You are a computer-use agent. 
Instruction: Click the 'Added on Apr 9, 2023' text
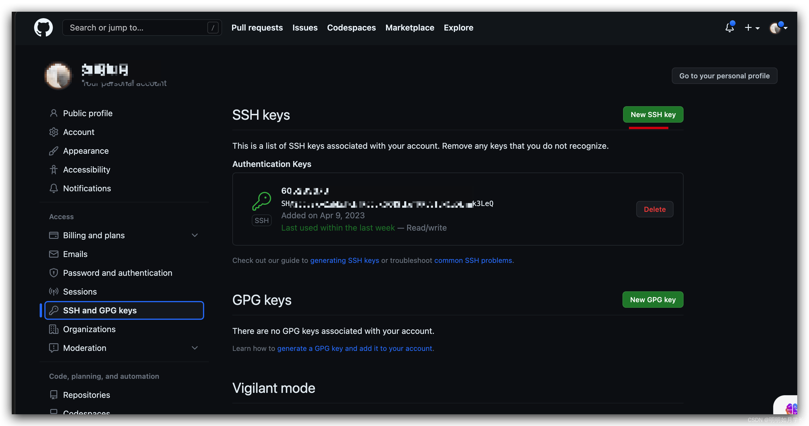pos(323,216)
